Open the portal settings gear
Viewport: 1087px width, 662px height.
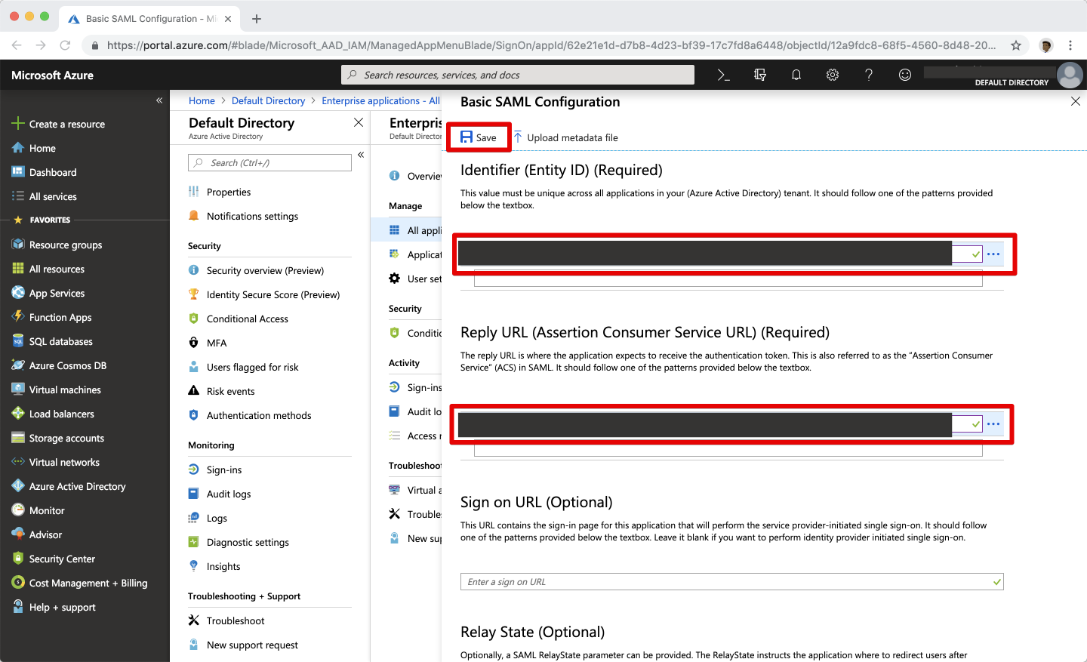832,75
